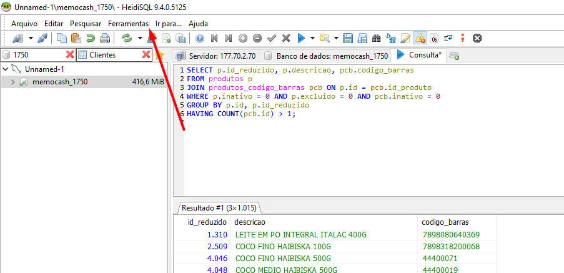The image size is (564, 273).
Task: Click the Copy toolbar icon
Action: pos(62,38)
